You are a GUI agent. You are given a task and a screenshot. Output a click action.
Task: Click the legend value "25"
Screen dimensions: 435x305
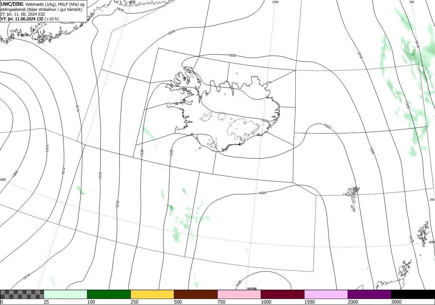point(46,302)
